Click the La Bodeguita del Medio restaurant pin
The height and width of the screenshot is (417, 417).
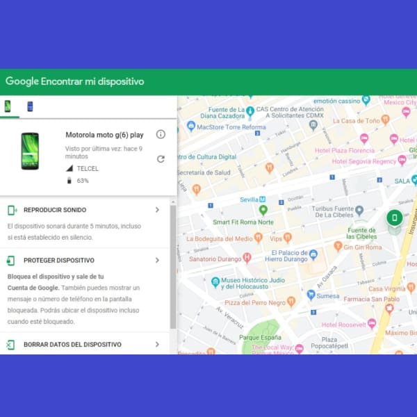[x=259, y=238]
